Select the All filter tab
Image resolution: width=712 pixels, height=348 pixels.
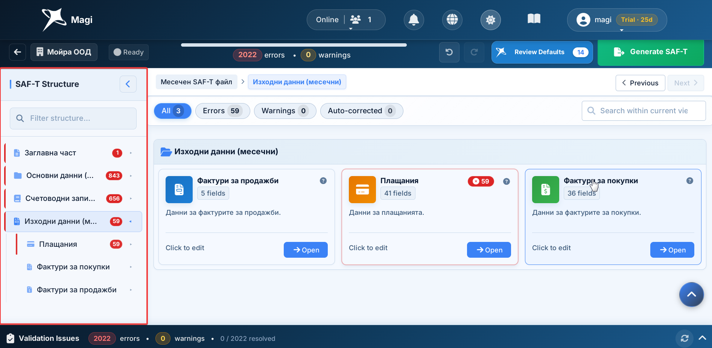(x=172, y=111)
